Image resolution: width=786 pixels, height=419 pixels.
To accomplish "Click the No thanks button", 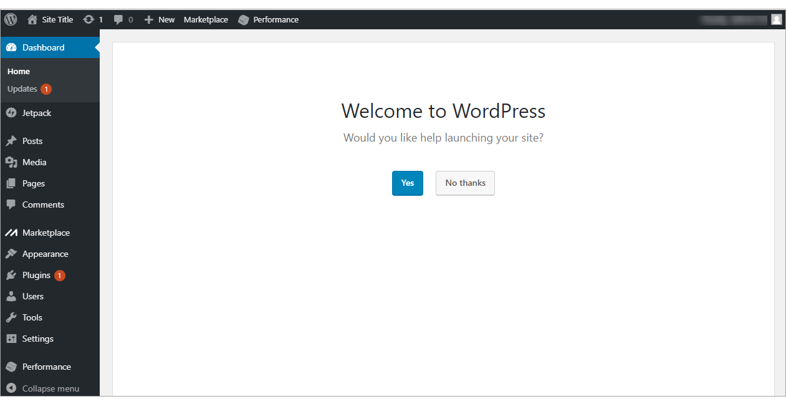I will [465, 183].
